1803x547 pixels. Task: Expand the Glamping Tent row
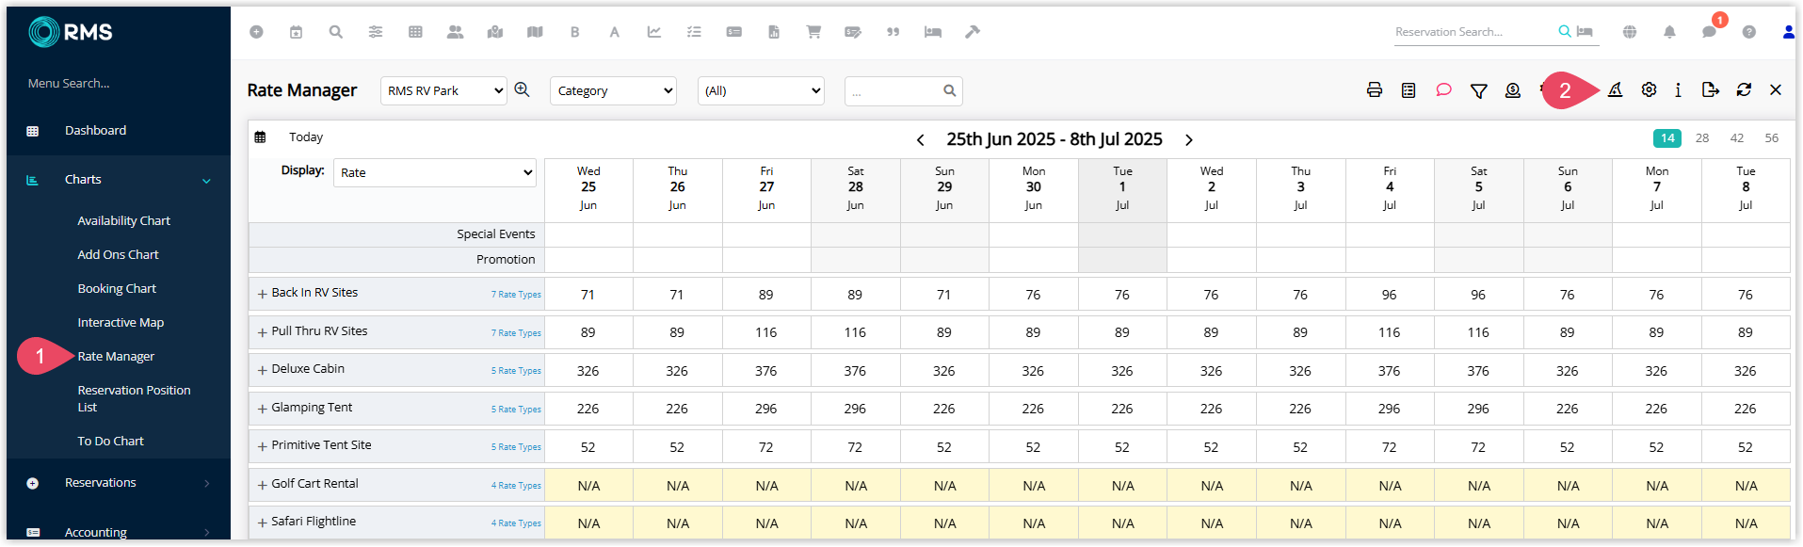263,409
